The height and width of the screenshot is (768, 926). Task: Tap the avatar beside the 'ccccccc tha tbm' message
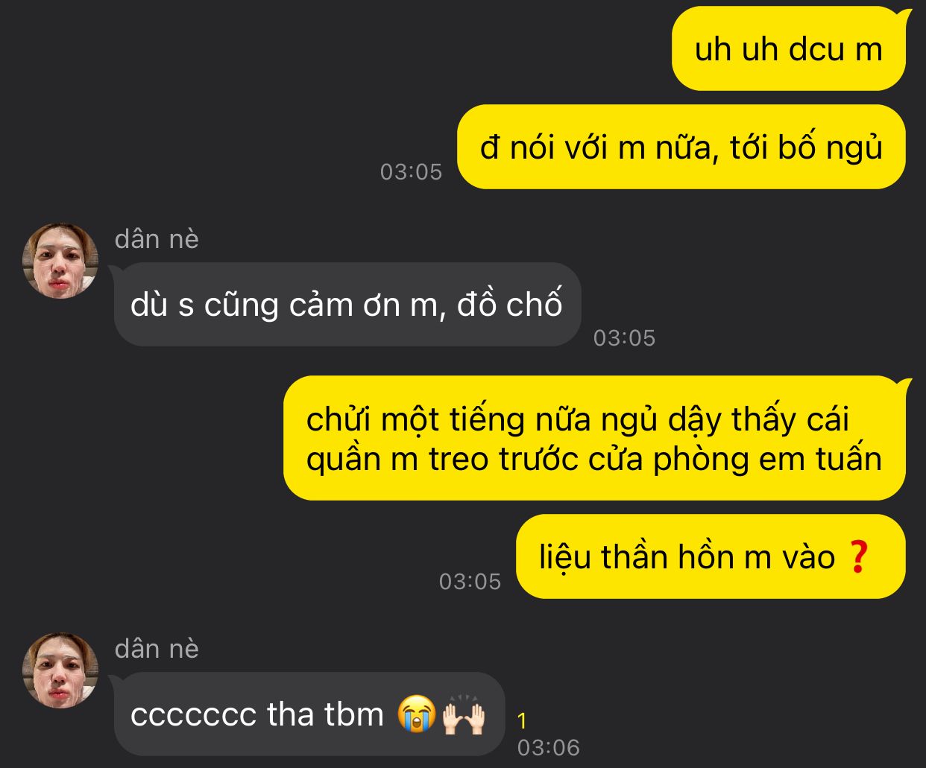click(x=60, y=670)
